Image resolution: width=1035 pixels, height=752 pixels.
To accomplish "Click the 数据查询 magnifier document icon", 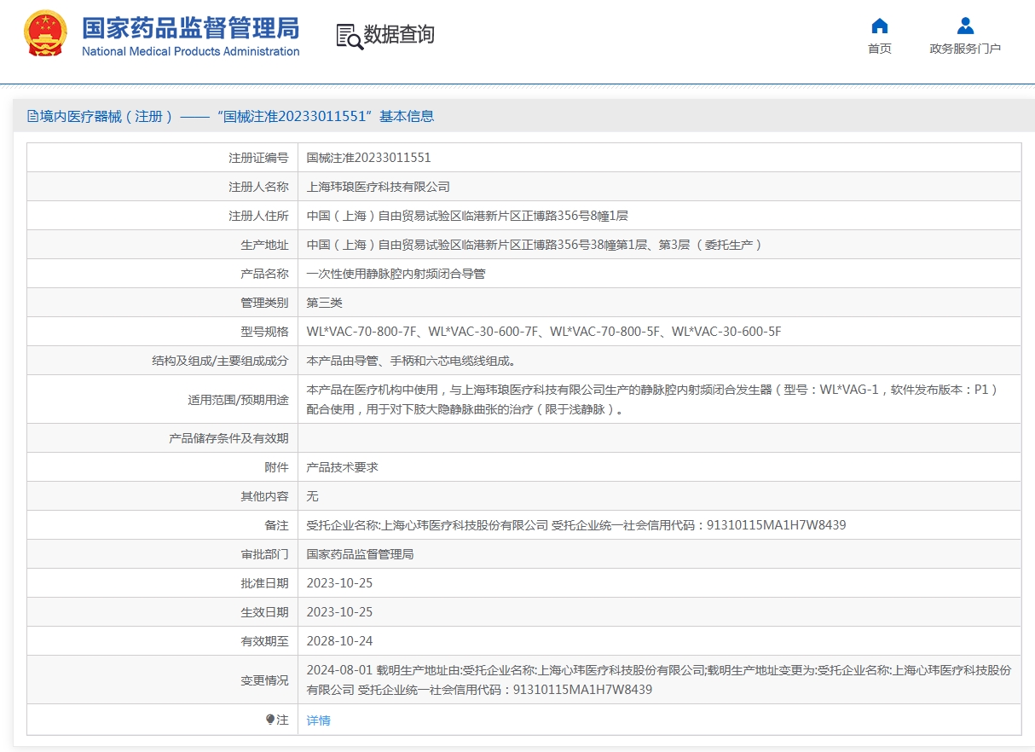I will [349, 36].
